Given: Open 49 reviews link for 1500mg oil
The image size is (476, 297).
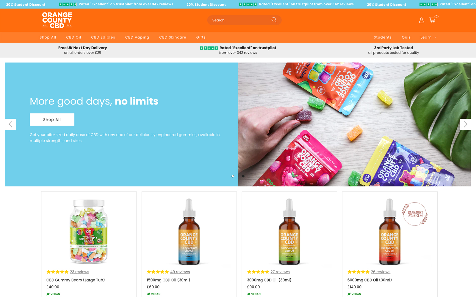Looking at the screenshot, I should [180, 272].
